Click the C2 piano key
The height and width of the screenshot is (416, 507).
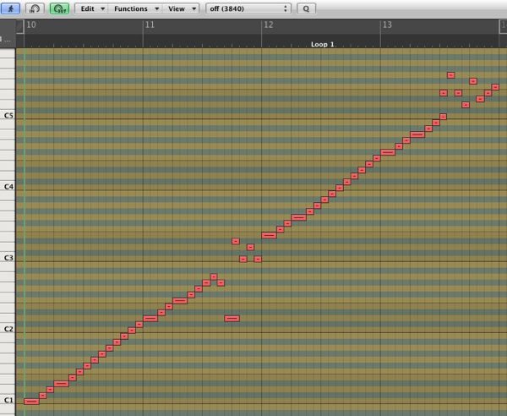[8, 329]
